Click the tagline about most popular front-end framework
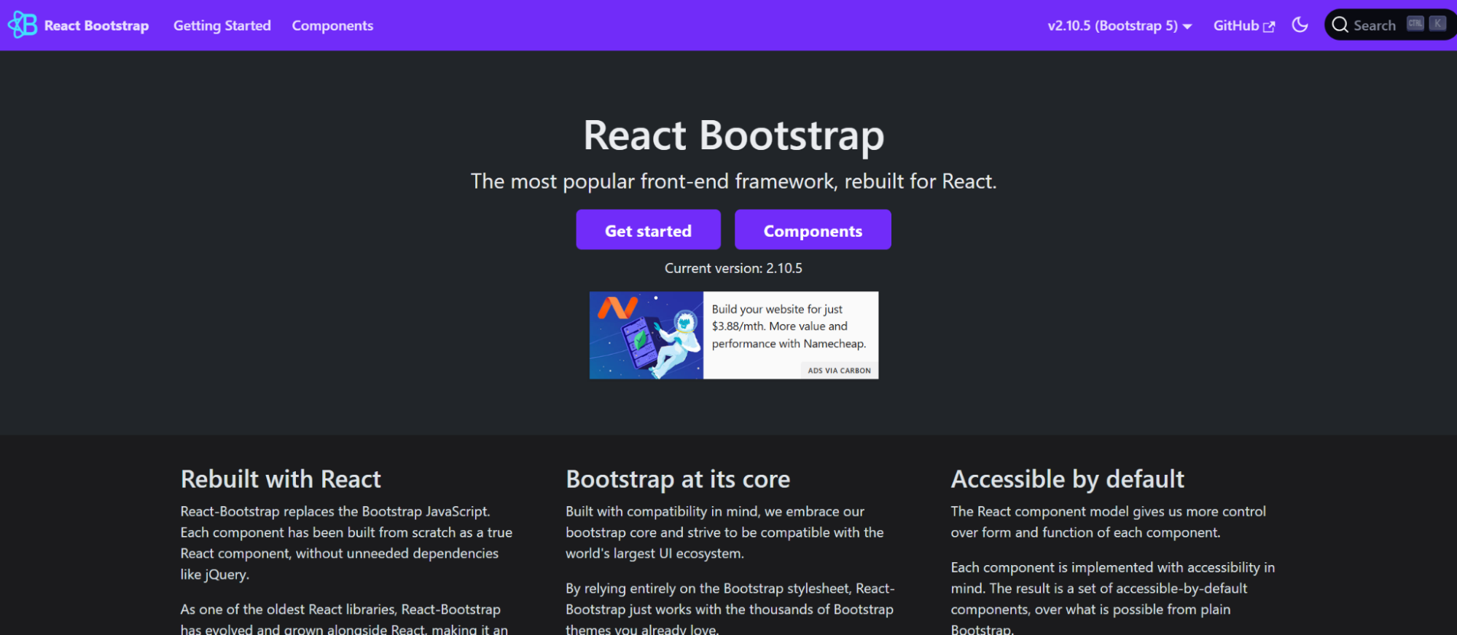The width and height of the screenshot is (1457, 635). pos(733,181)
